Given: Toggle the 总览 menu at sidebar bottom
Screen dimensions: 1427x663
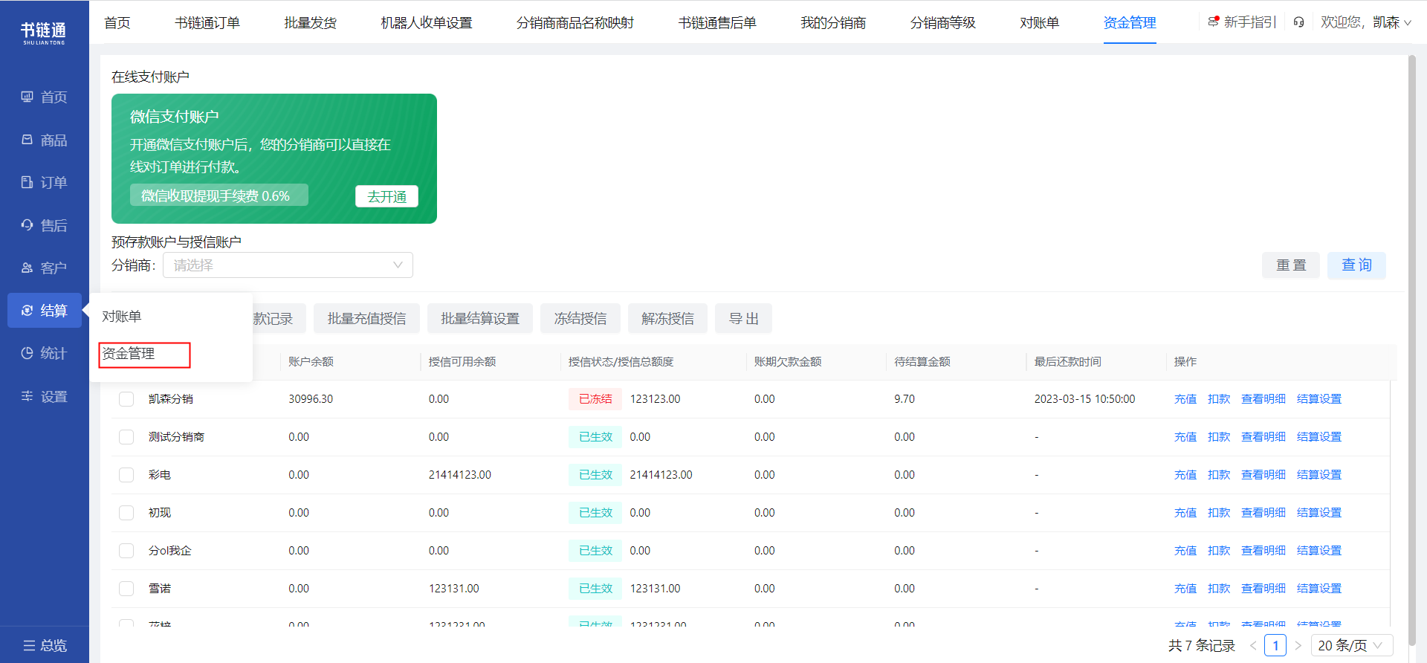Looking at the screenshot, I should coord(45,645).
